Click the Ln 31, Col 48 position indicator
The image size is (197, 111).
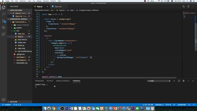coord(148,105)
